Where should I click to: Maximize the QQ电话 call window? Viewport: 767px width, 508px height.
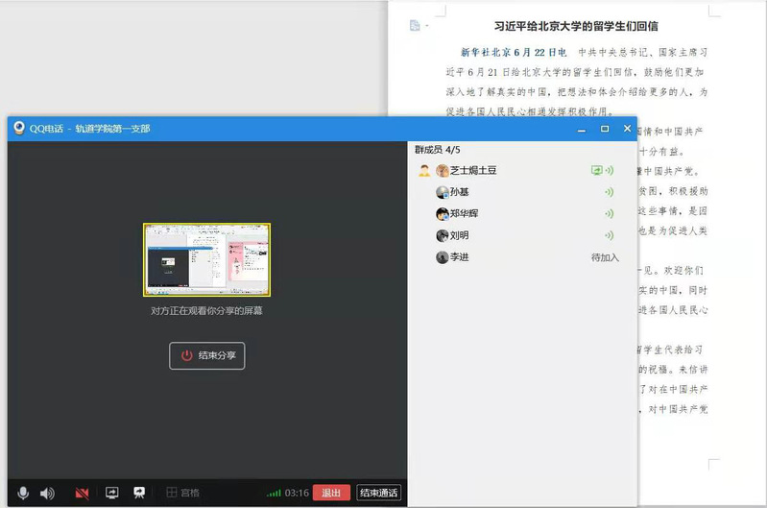click(605, 129)
